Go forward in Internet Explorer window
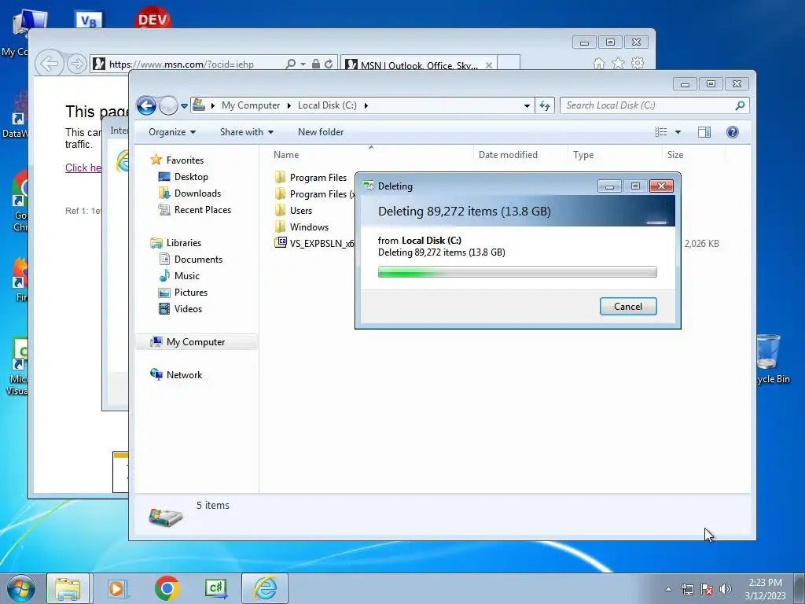This screenshot has height=604, width=805. tap(76, 64)
